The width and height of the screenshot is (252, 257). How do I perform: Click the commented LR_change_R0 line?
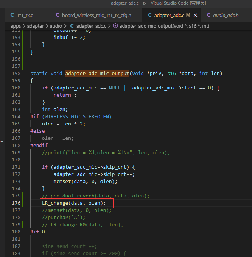82,225
